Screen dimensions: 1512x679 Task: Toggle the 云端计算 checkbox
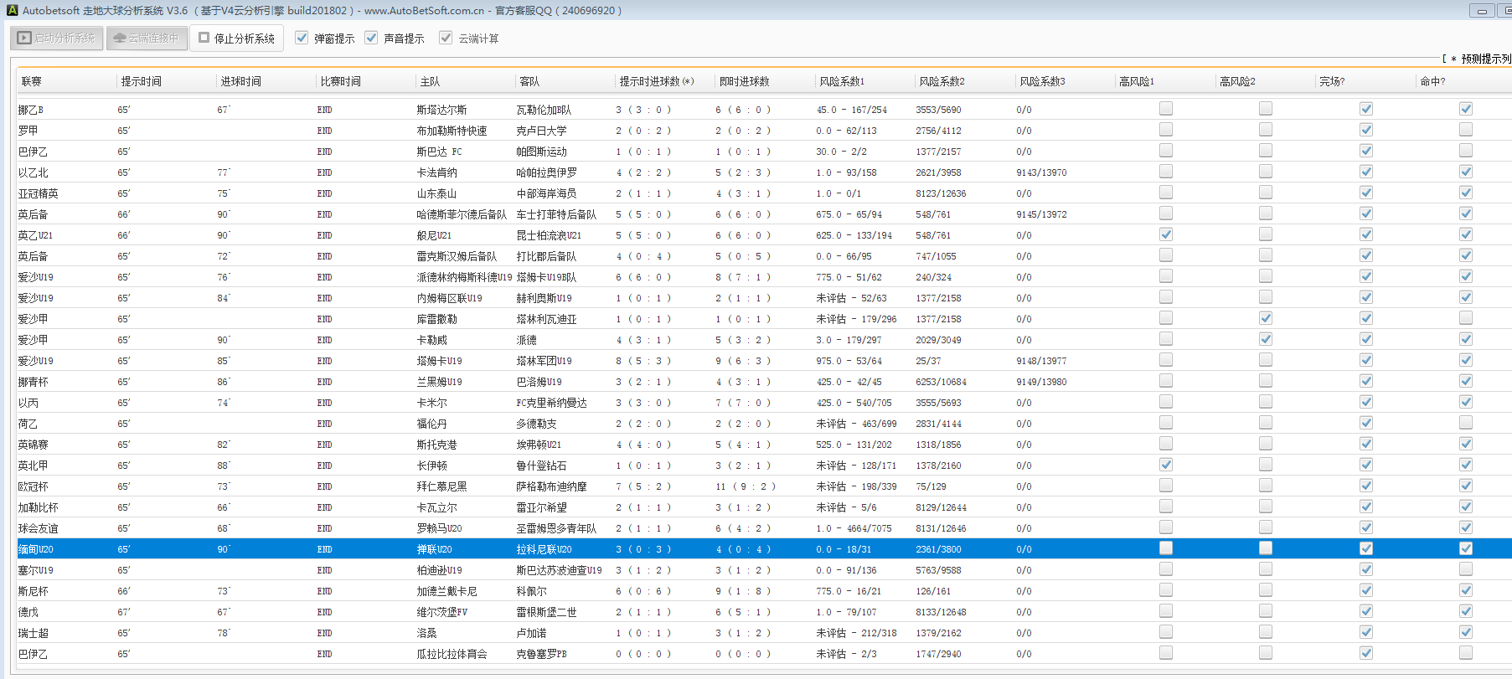446,38
